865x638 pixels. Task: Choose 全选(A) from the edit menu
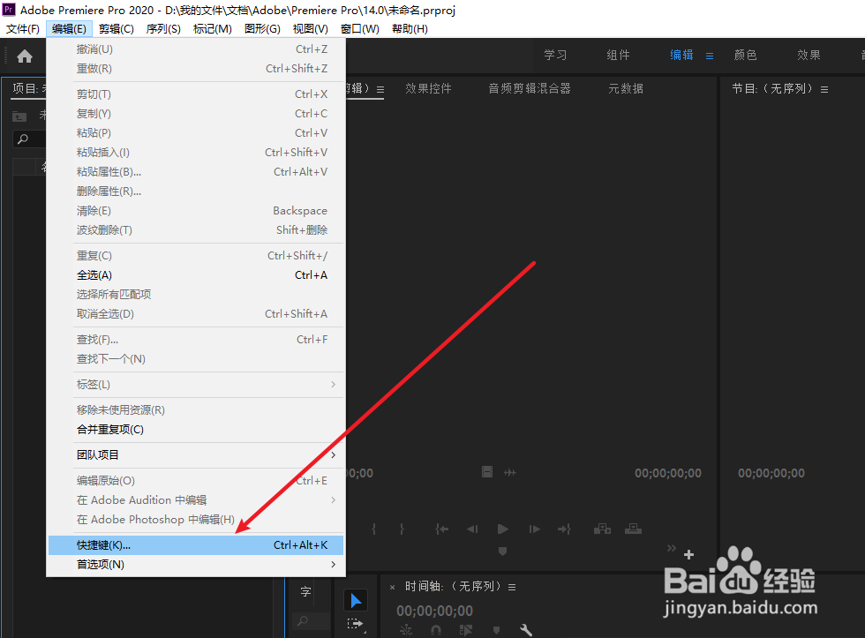coord(196,274)
